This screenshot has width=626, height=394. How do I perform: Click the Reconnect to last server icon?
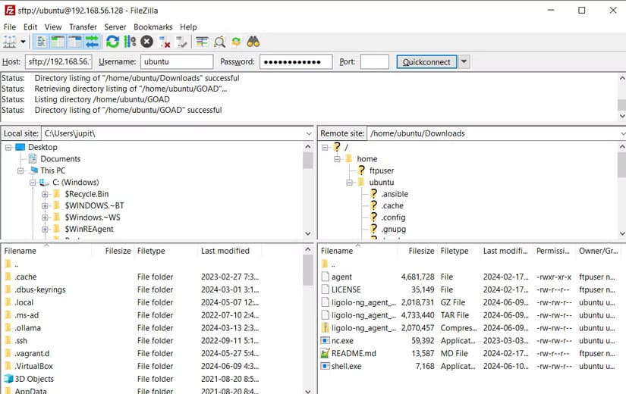tap(182, 42)
